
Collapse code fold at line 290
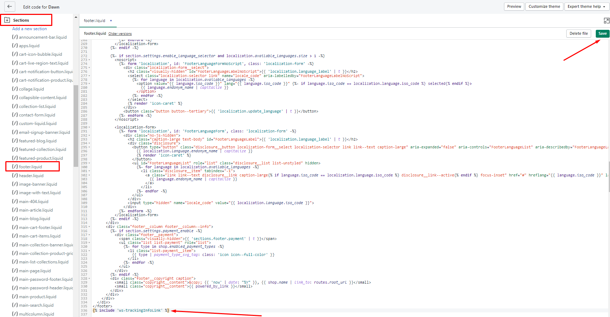coord(89,127)
